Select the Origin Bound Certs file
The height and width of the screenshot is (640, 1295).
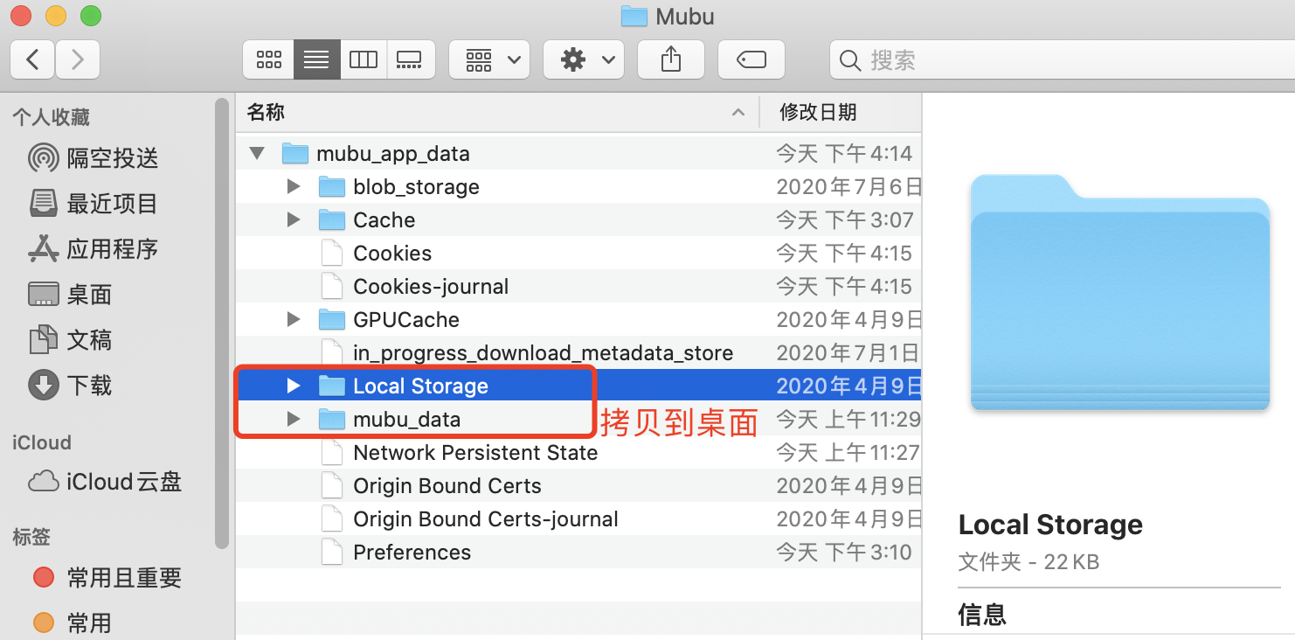point(578,486)
